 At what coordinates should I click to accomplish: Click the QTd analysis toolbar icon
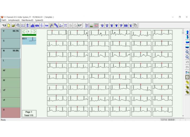point(37,25)
